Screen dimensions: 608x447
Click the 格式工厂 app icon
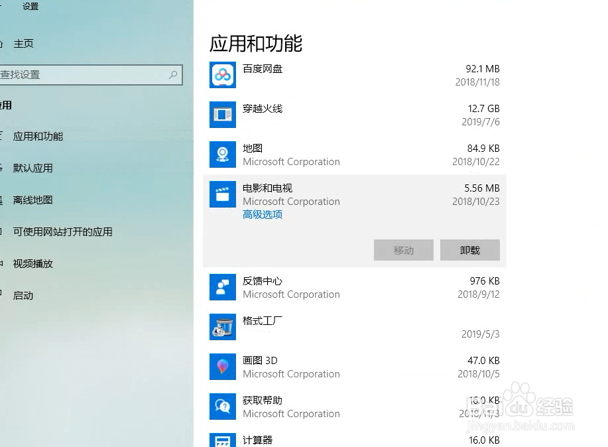click(223, 327)
